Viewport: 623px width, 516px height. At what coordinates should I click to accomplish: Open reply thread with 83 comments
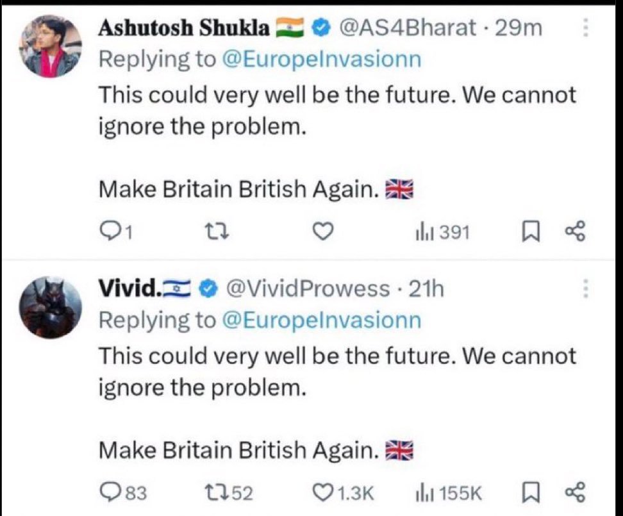[123, 492]
